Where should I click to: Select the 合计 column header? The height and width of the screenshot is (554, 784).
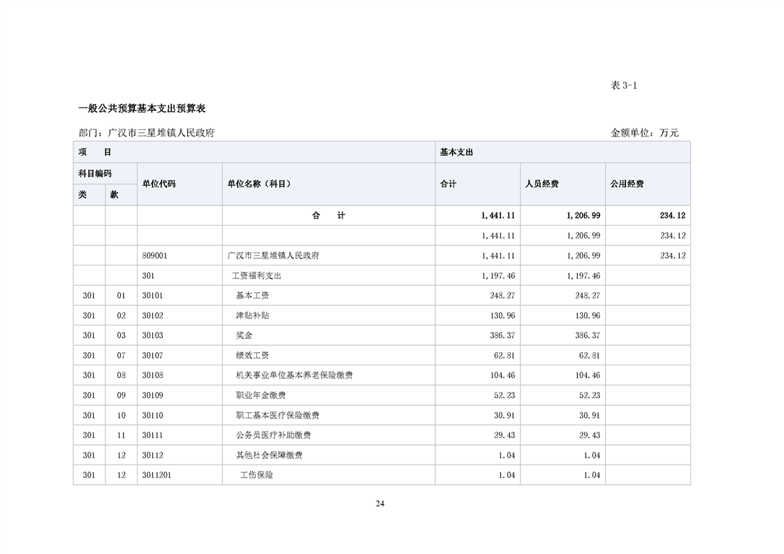(477, 184)
